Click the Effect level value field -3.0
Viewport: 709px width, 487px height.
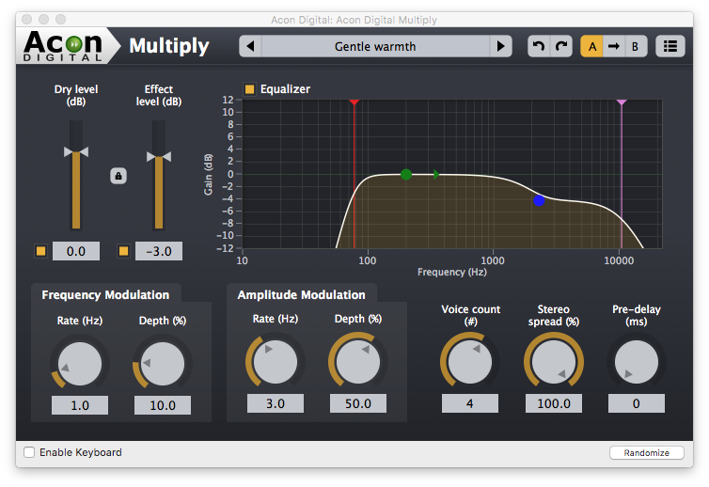(x=159, y=251)
